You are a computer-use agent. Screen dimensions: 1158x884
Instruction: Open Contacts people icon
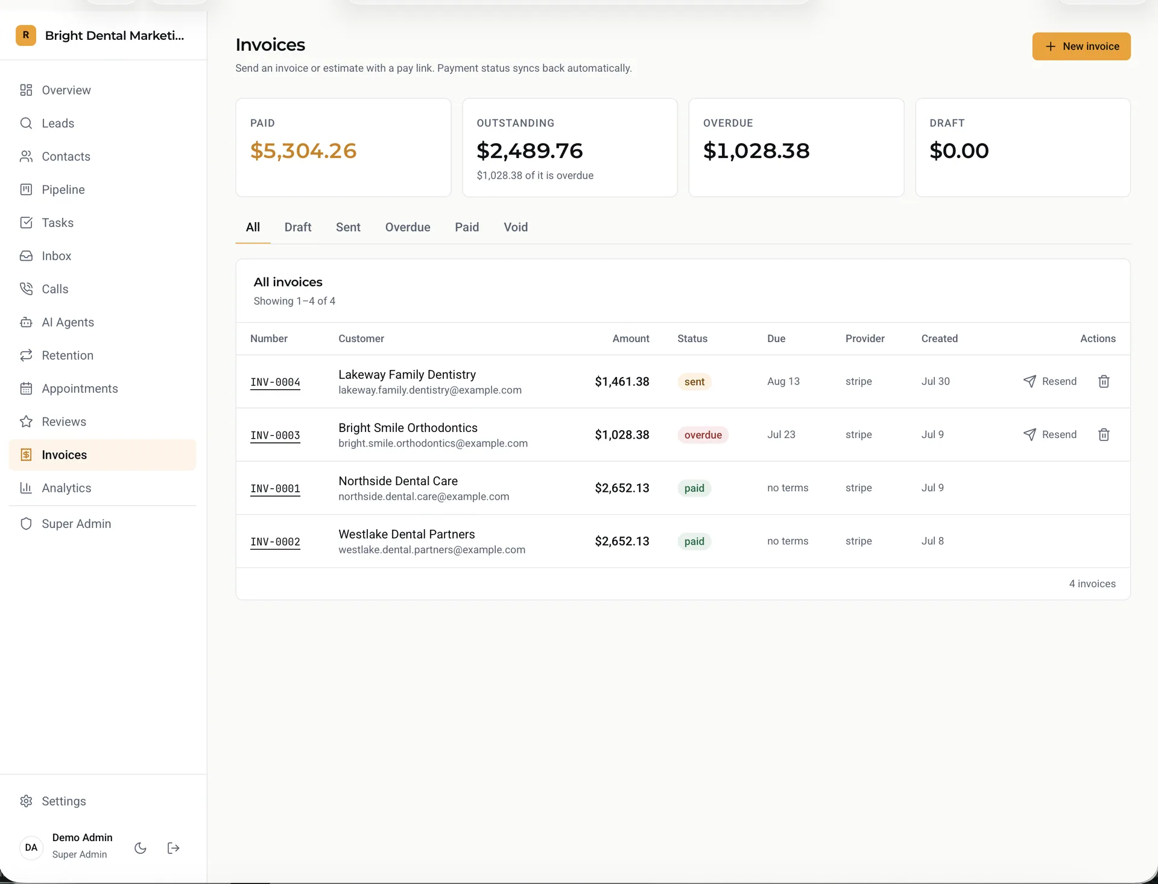(x=26, y=156)
